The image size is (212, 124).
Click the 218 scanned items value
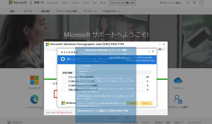coord(147,77)
